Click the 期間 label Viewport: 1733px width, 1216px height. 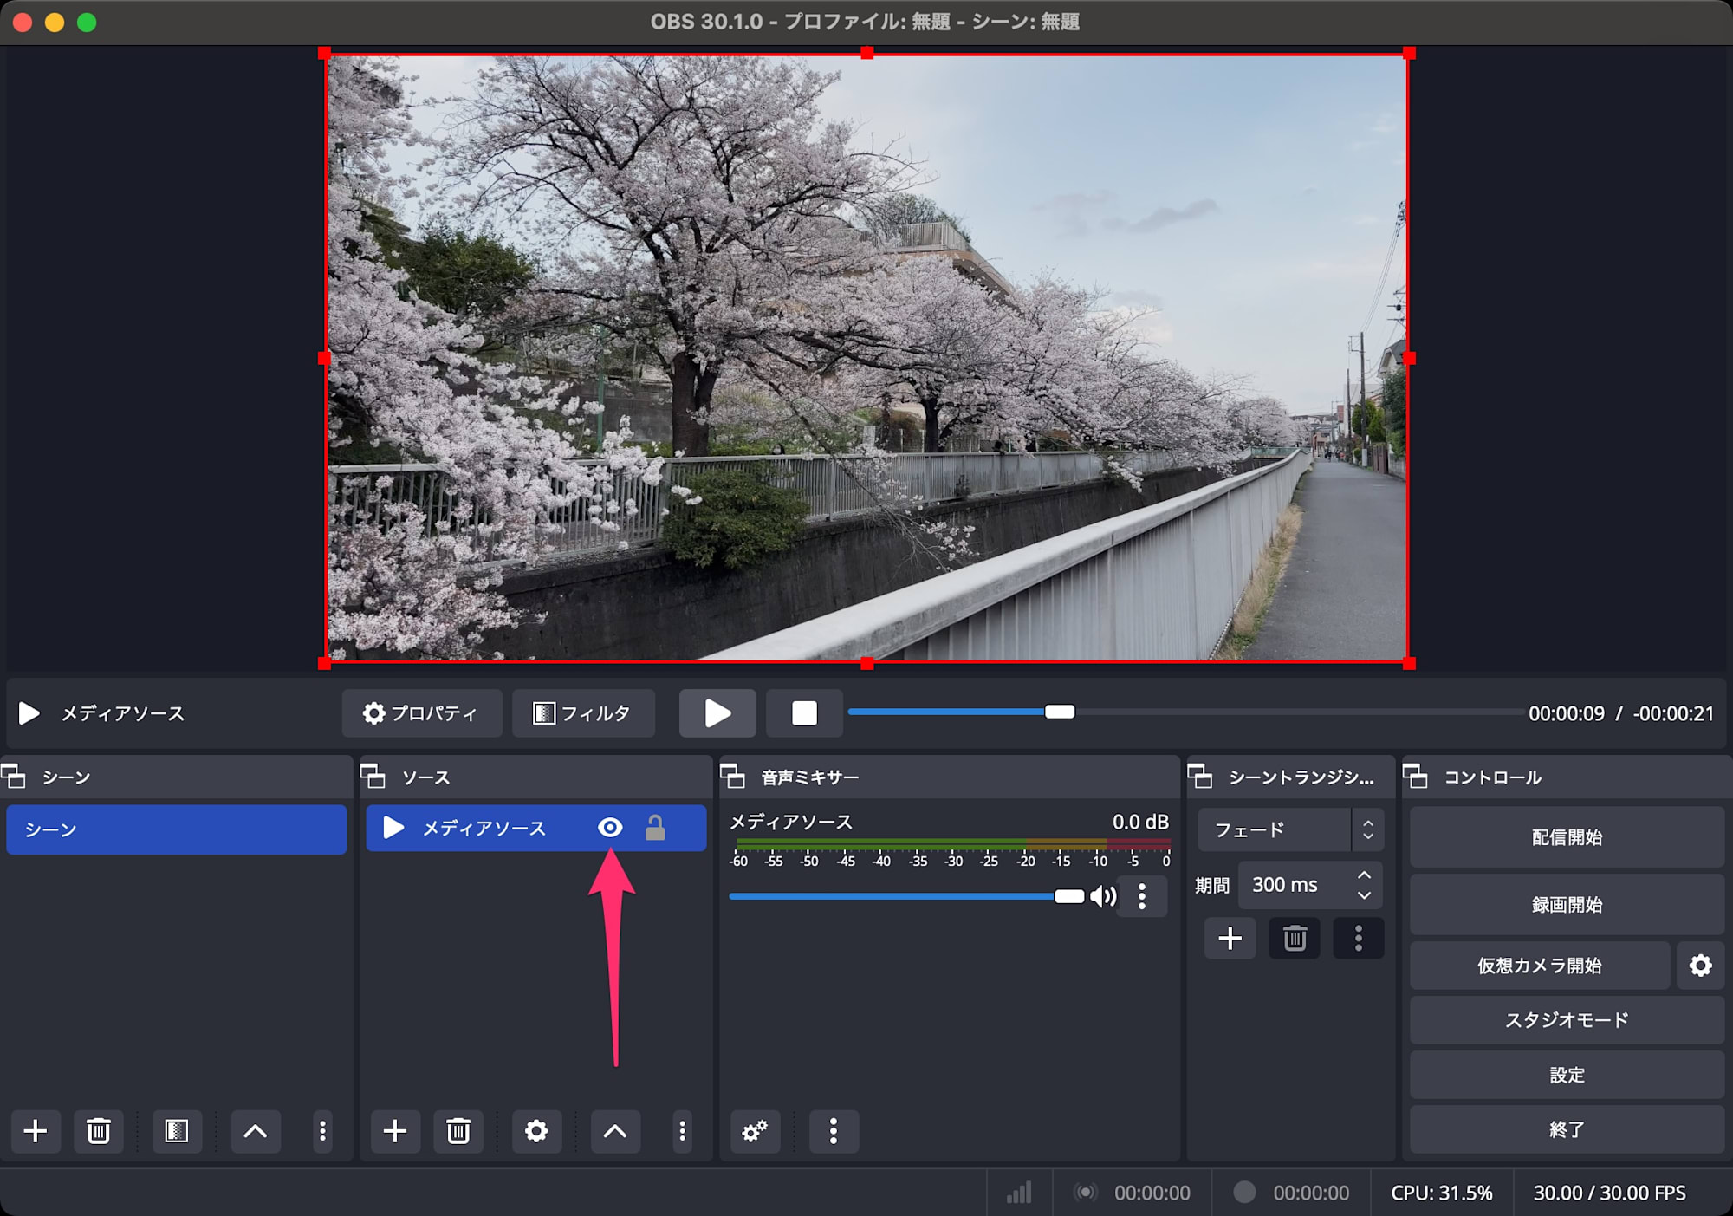(x=1212, y=886)
